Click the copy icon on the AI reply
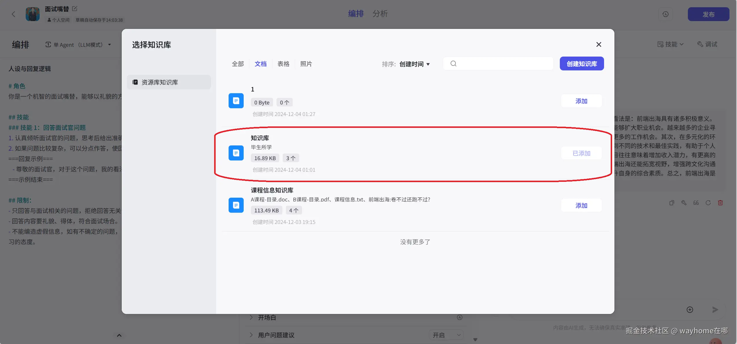The image size is (737, 344). tap(672, 203)
